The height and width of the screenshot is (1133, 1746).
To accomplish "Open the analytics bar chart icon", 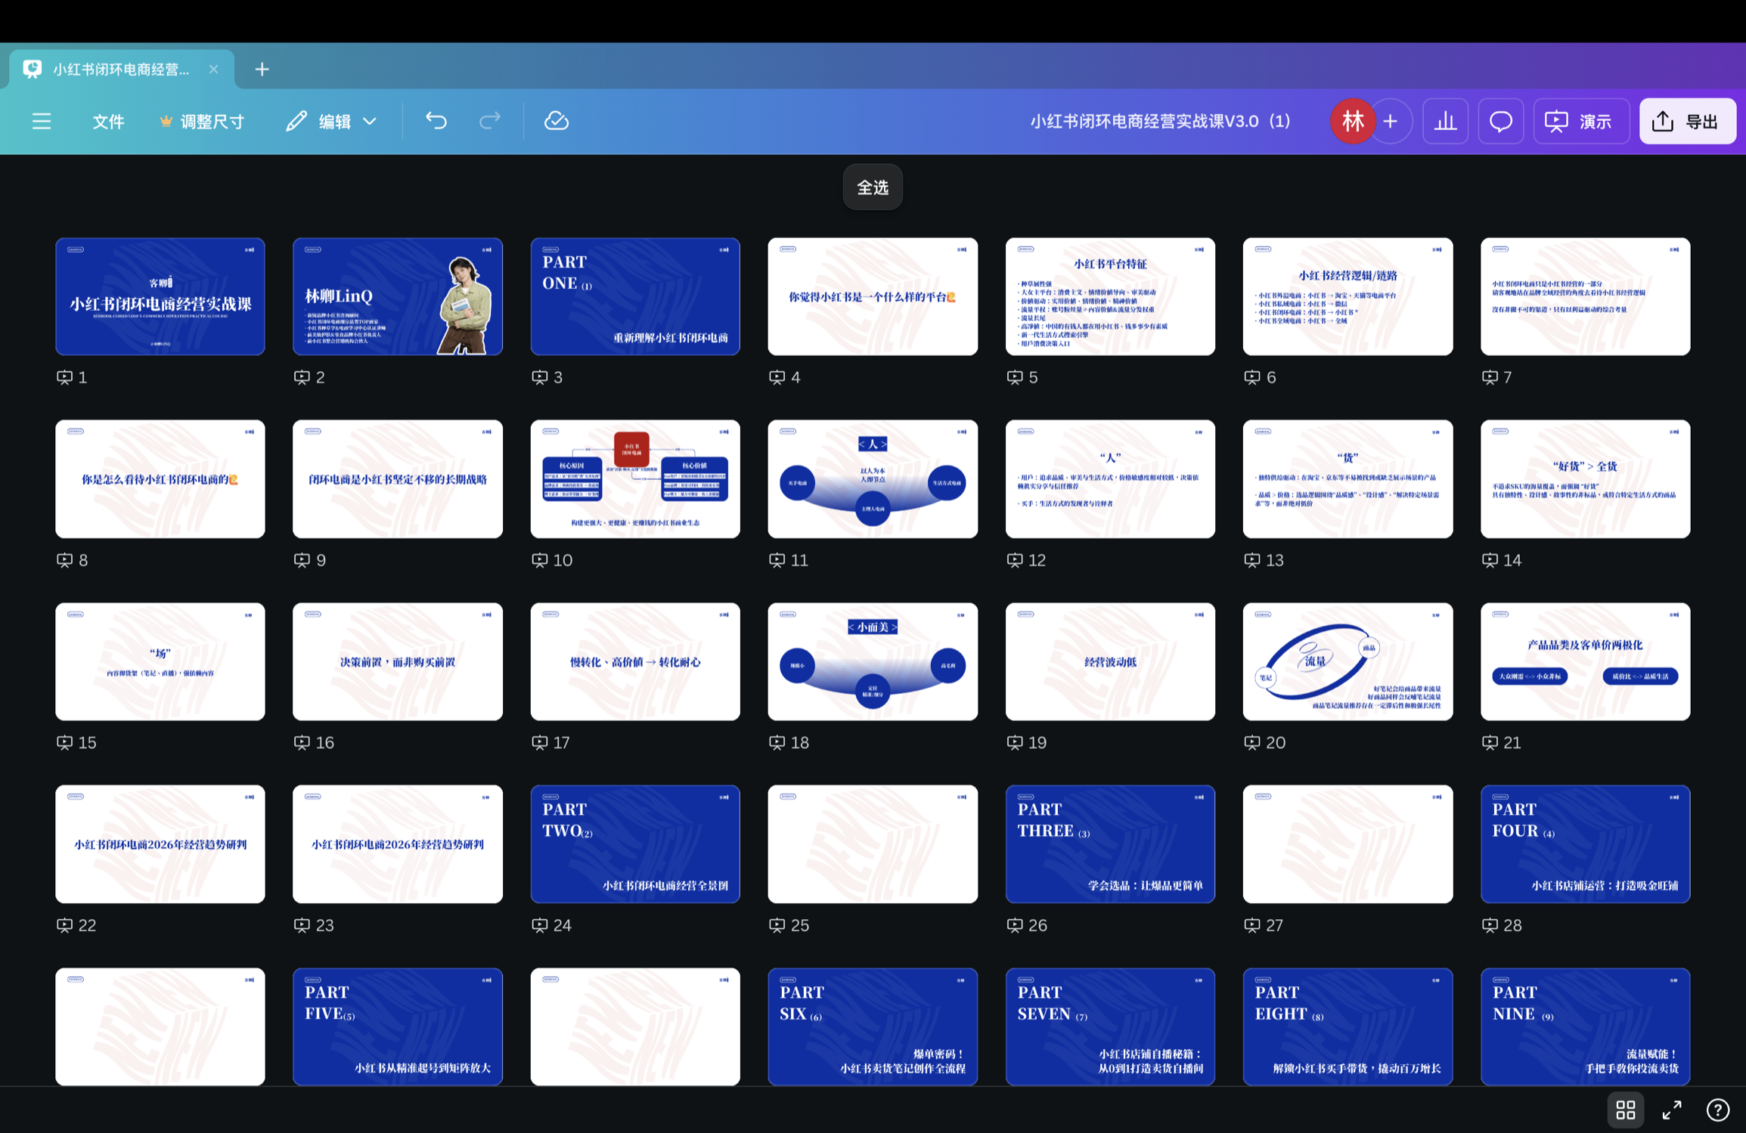I will coord(1445,121).
